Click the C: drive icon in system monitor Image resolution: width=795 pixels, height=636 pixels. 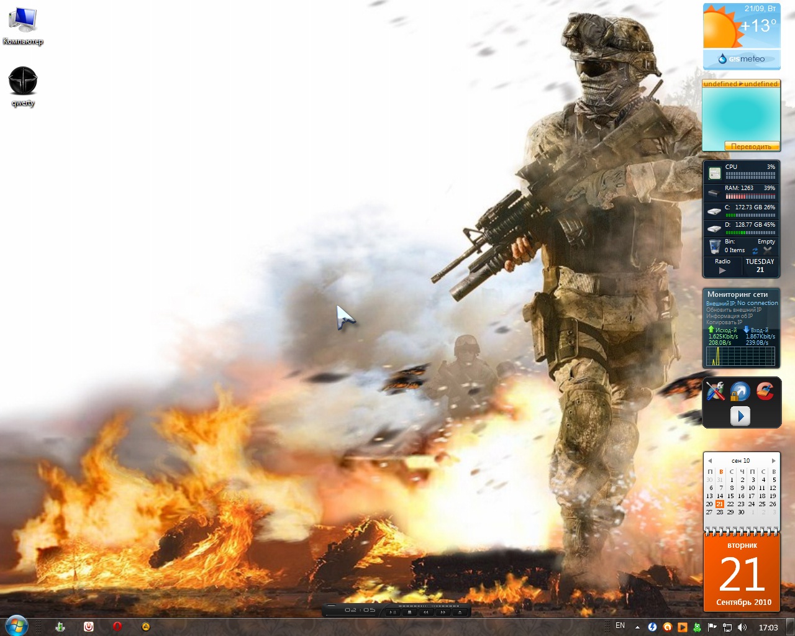(714, 211)
